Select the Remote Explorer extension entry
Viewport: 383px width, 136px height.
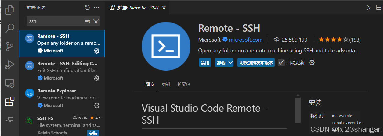click(62, 98)
